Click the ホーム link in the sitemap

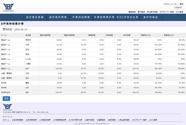click(x=6, y=120)
